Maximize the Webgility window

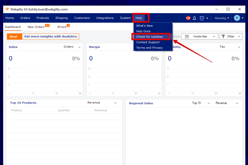(x=228, y=9)
